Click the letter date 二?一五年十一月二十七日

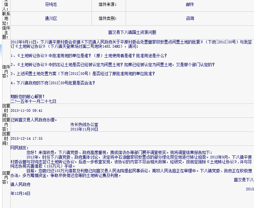coord(33,102)
